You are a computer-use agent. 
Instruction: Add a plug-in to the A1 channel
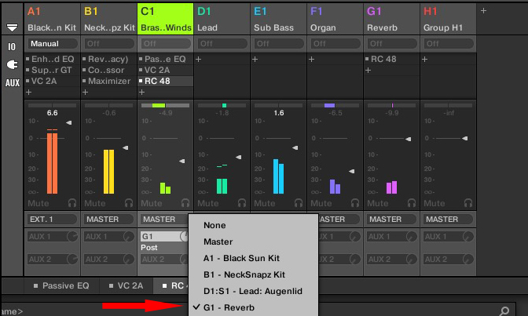point(29,92)
